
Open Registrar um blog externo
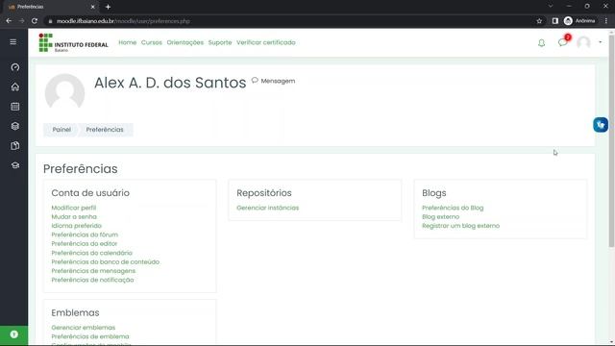pyautogui.click(x=461, y=226)
